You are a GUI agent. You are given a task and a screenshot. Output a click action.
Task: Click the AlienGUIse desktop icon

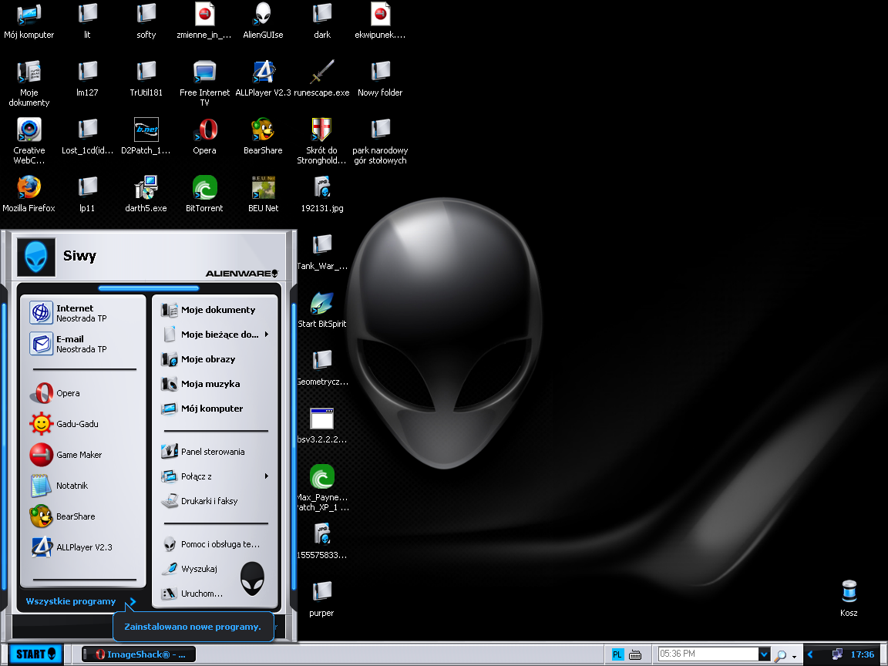pos(263,14)
